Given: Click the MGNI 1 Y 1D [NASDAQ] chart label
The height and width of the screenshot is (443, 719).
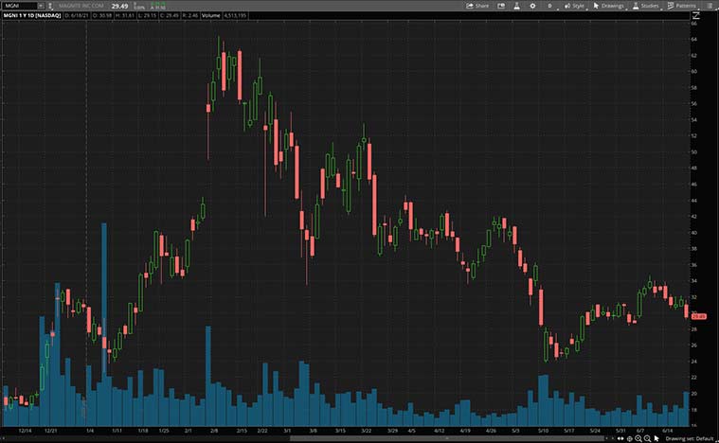Looking at the screenshot, I should 31,15.
